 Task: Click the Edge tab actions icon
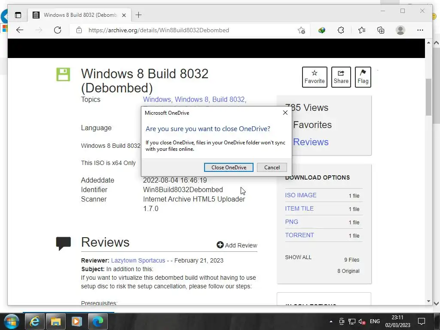point(18,15)
